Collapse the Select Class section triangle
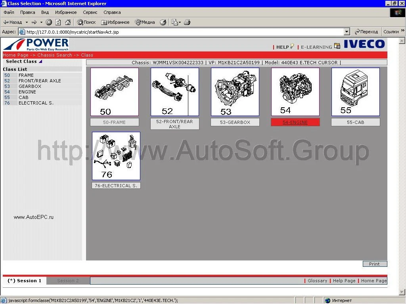Screen dimensions: 406x304 40,61
